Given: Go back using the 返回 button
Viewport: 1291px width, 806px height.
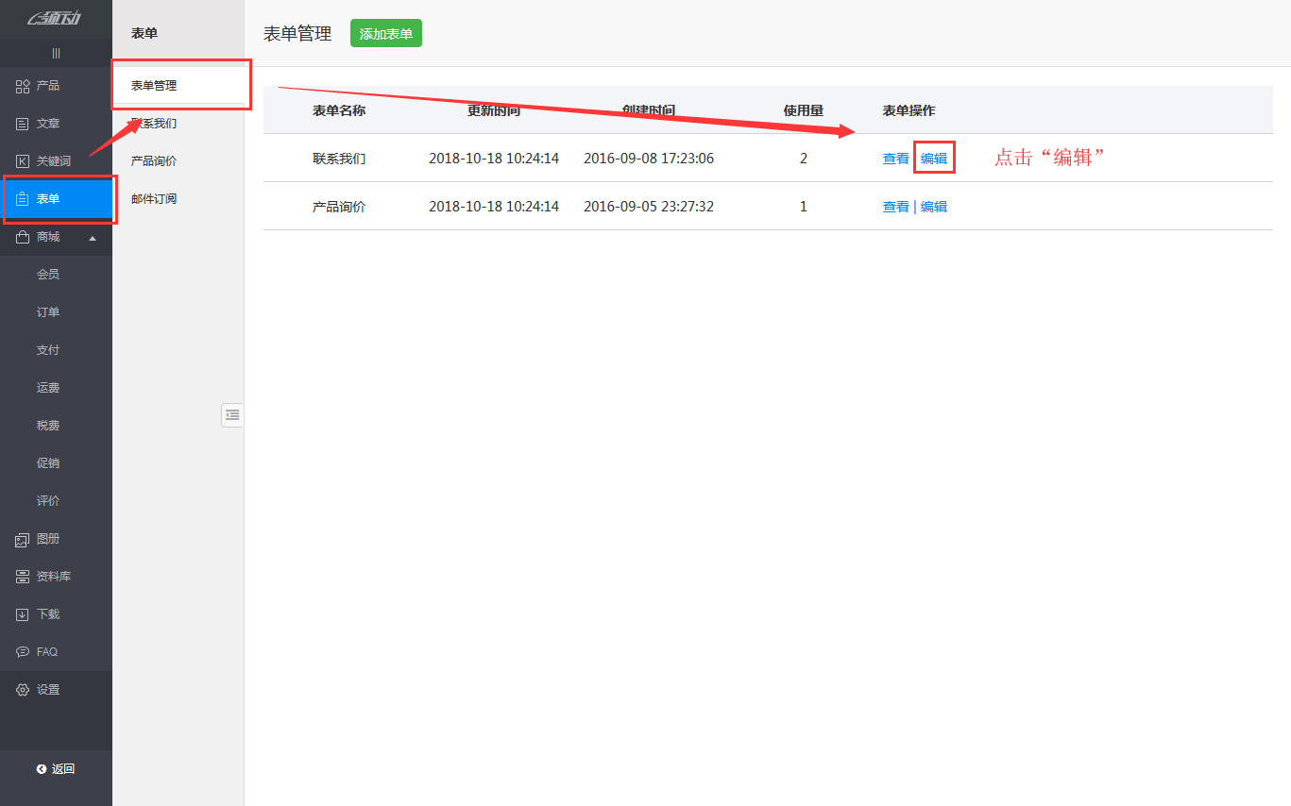Looking at the screenshot, I should click(56, 768).
